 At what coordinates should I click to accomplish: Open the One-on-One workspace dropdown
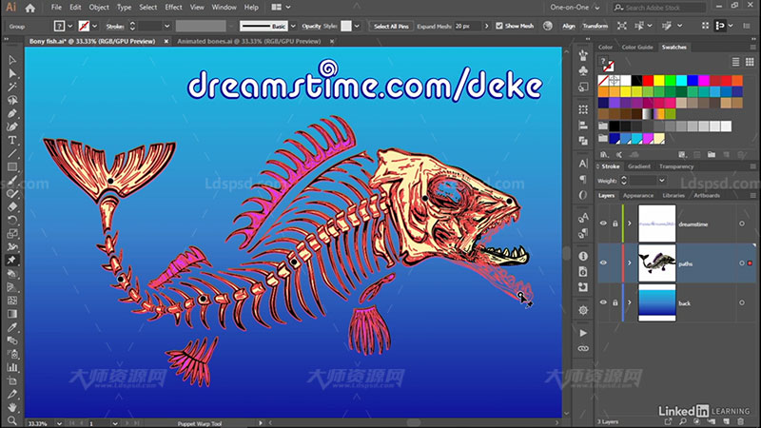pyautogui.click(x=576, y=8)
